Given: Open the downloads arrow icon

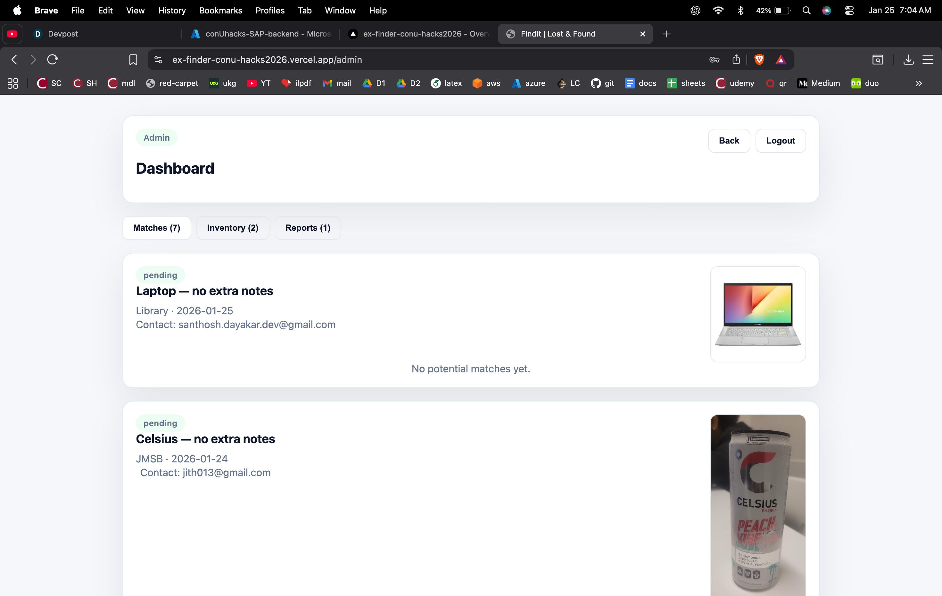Looking at the screenshot, I should (x=908, y=60).
